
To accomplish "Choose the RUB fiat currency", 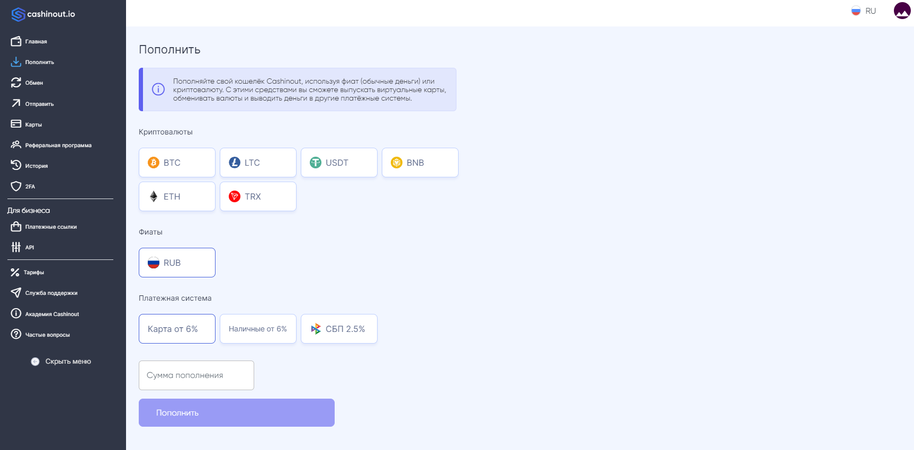I will (177, 263).
